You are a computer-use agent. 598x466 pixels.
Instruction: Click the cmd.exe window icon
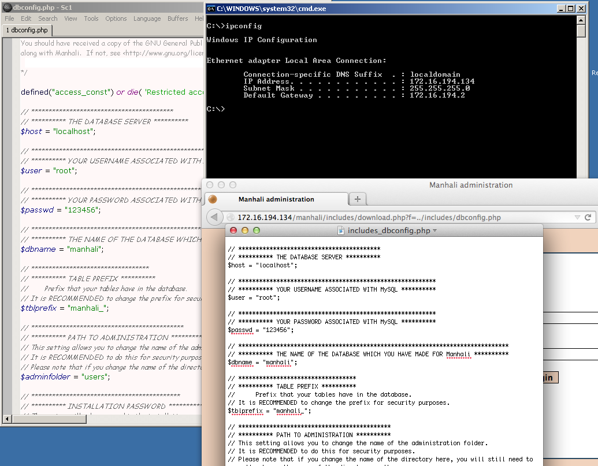[211, 9]
